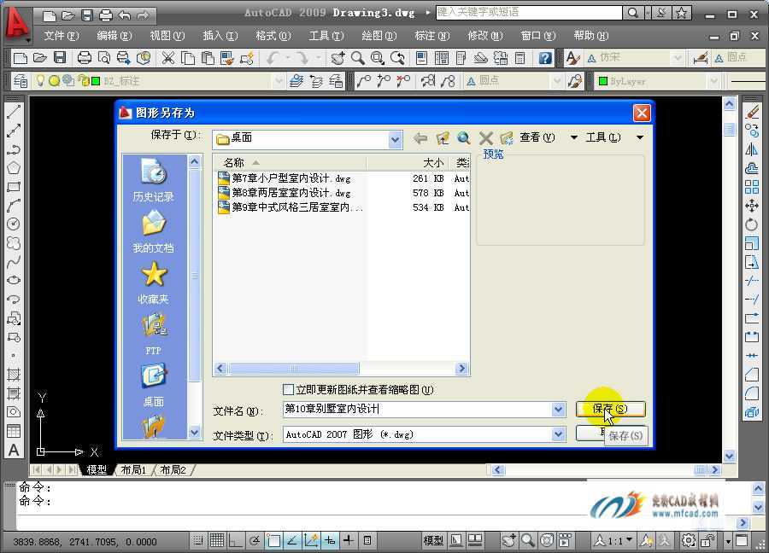This screenshot has height=553, width=769.
Task: Click the ByLayer green color swatch
Action: tap(603, 81)
